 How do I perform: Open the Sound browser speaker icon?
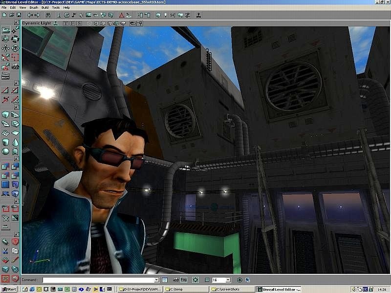[x=81, y=15]
